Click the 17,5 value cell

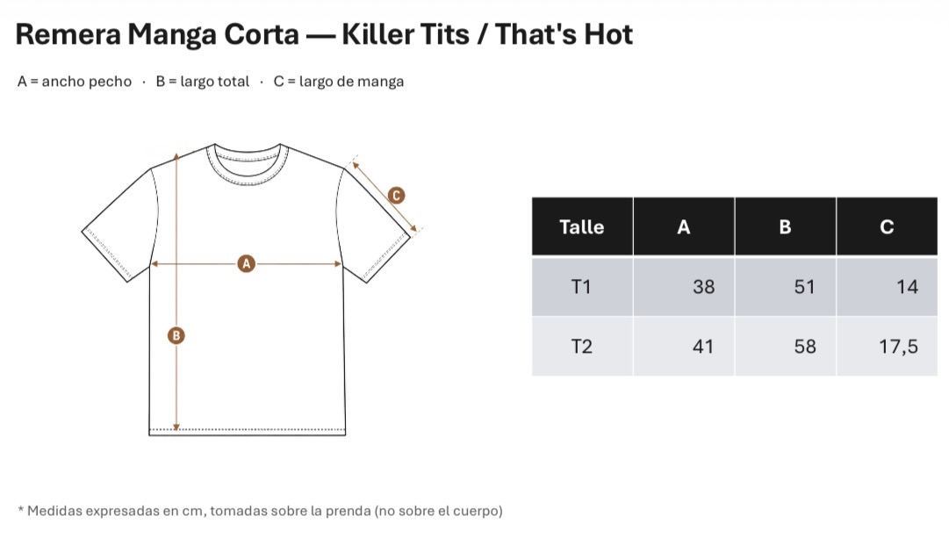click(888, 347)
